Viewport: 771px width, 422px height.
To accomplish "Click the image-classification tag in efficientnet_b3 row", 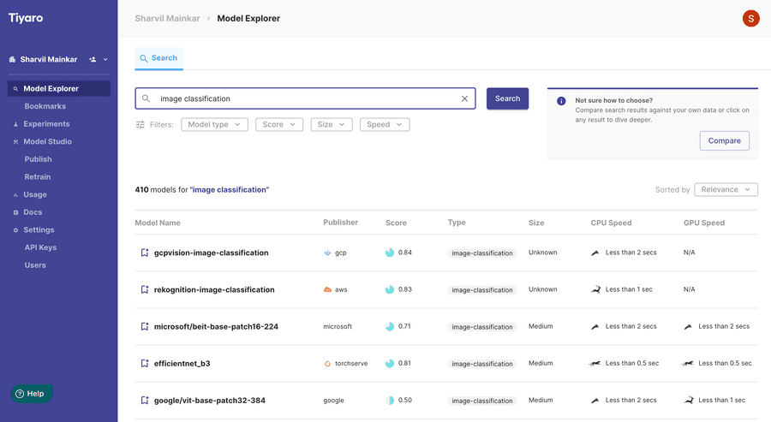I will pyautogui.click(x=481, y=364).
